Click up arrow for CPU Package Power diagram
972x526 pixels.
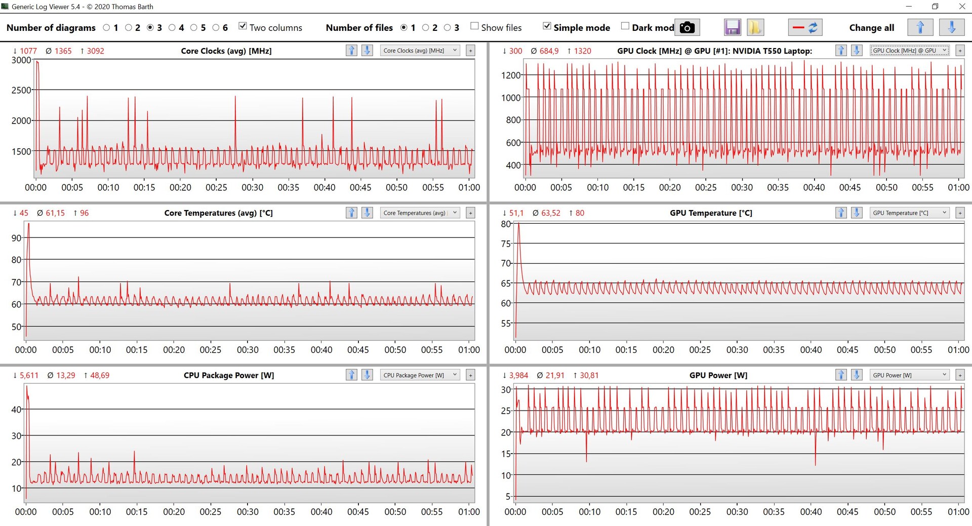(351, 375)
